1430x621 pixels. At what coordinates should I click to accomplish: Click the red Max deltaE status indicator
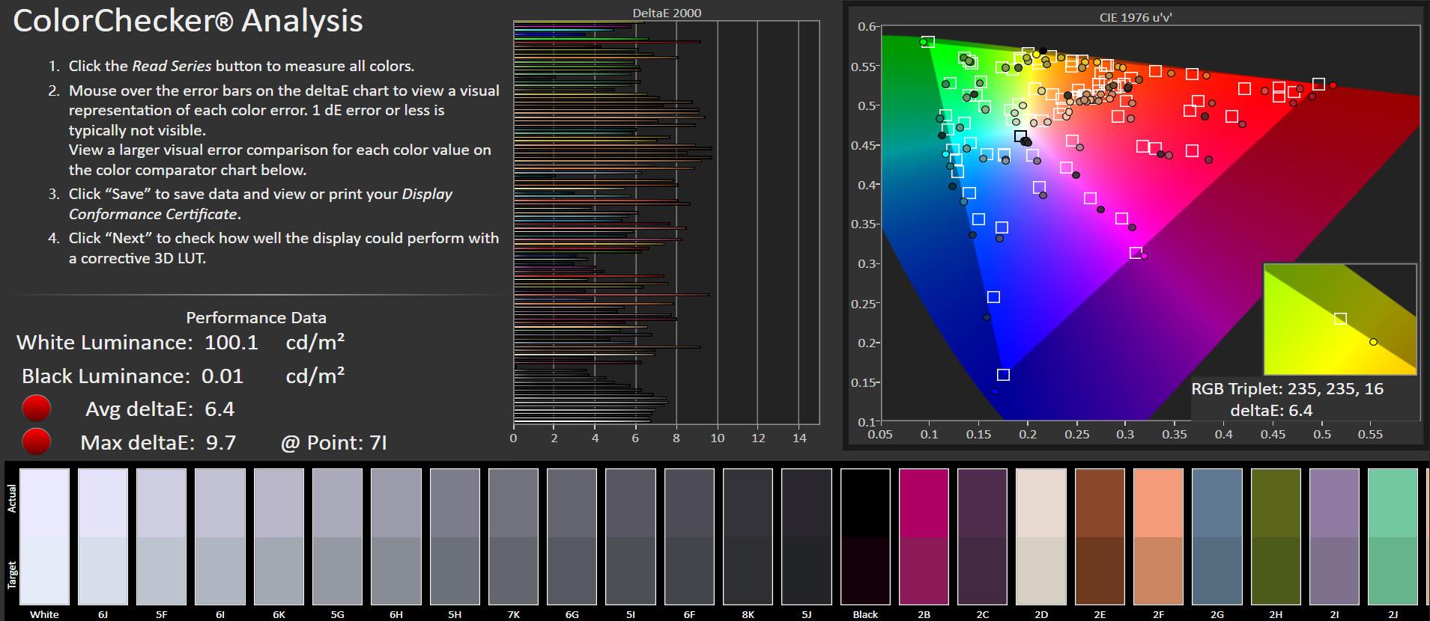37,441
